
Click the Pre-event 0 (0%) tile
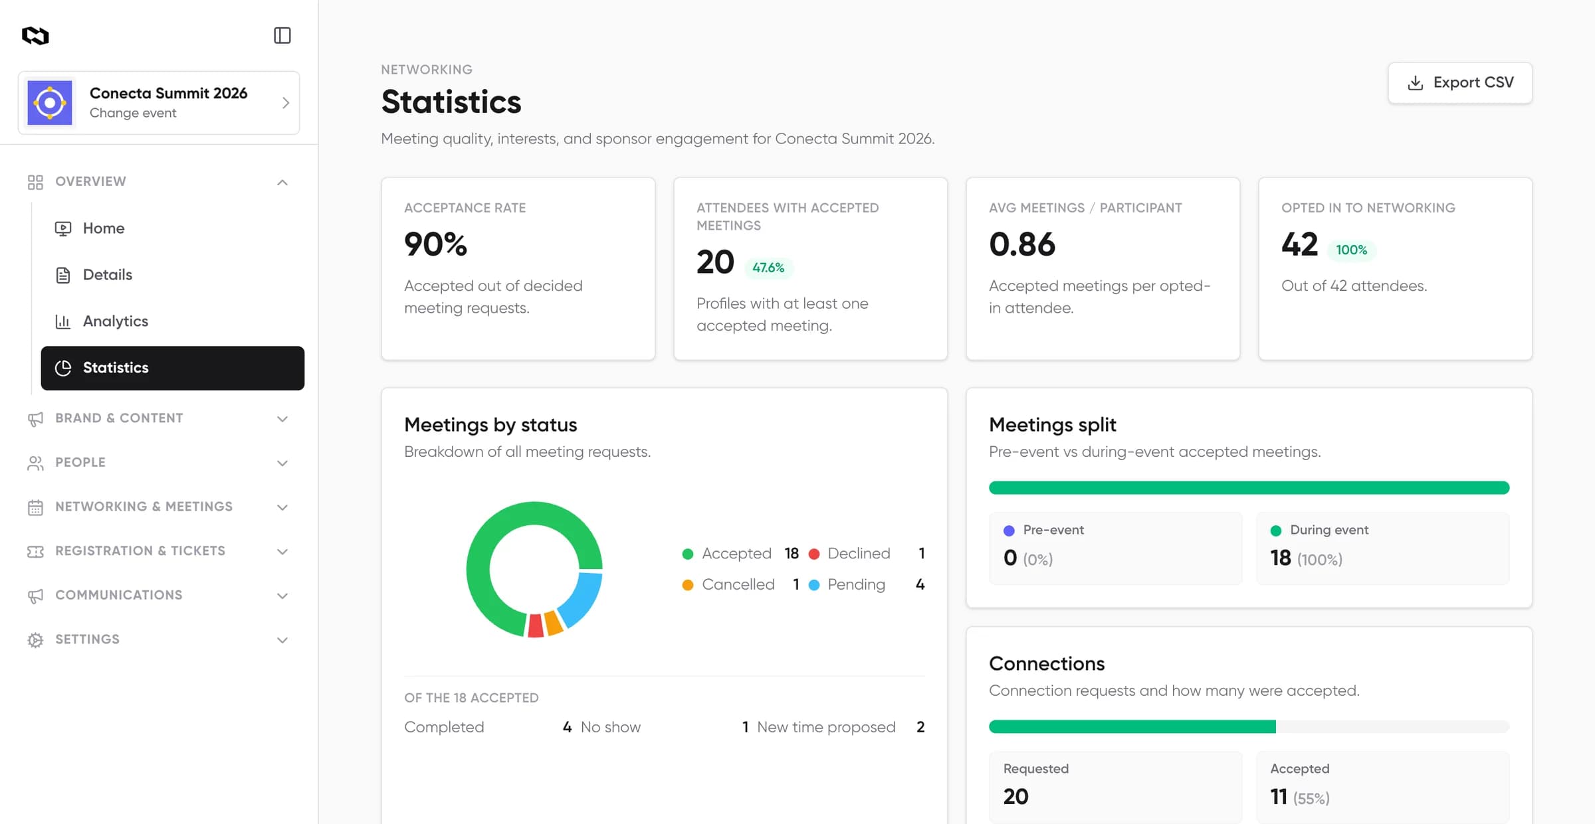[1115, 548]
